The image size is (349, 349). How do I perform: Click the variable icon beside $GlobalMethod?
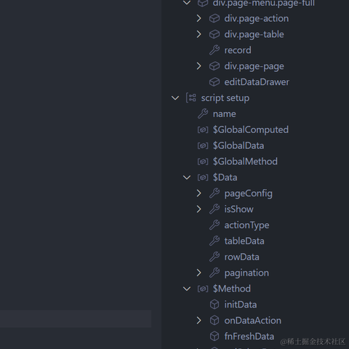pos(203,161)
